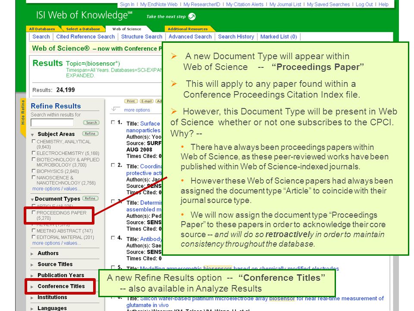Open the All Databases tab
414x311 pixels.
(42, 29)
